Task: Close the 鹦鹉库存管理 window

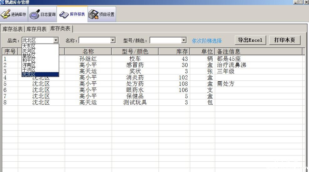Action: [x=306, y=2]
